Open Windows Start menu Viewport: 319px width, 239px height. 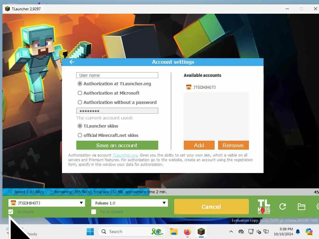pos(90,232)
